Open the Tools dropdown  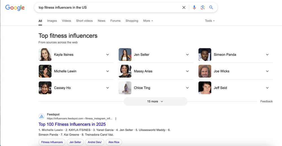pos(210,21)
